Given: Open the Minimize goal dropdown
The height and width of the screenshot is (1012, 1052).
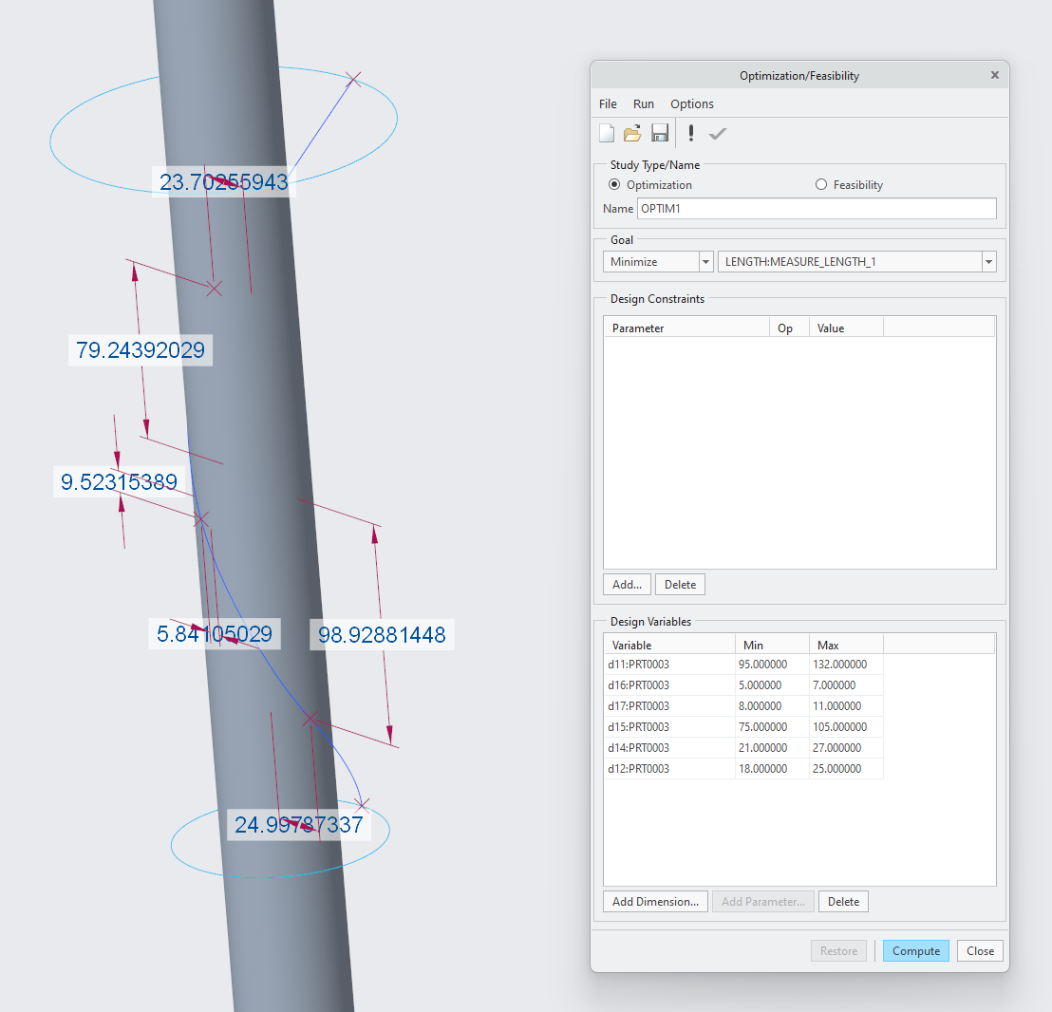Looking at the screenshot, I should point(705,261).
